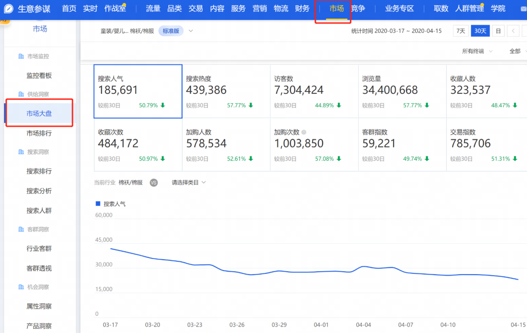Open the 作战室 top menu
Viewport: 527px width, 333px height.
tap(115, 9)
